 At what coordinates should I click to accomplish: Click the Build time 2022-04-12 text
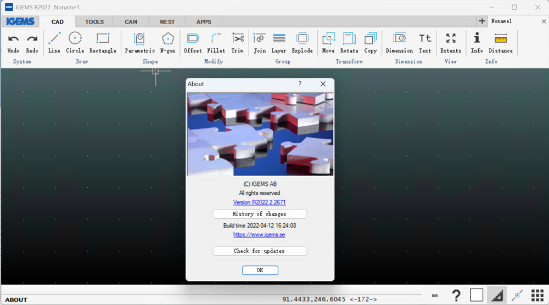pyautogui.click(x=260, y=225)
